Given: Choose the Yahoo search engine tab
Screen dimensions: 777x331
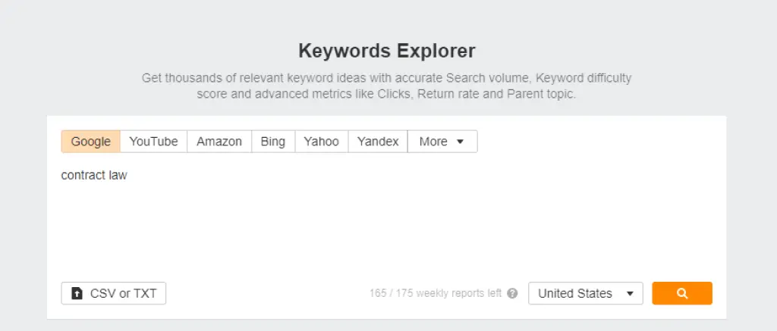Looking at the screenshot, I should (322, 142).
